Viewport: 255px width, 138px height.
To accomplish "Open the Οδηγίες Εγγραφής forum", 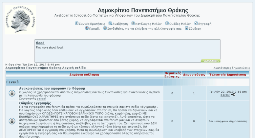I will pos(35,103).
